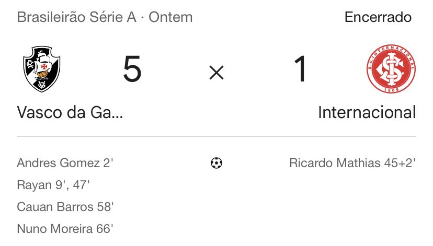
Task: Click the 2' minute beside Andres Gomez
Action: click(108, 163)
